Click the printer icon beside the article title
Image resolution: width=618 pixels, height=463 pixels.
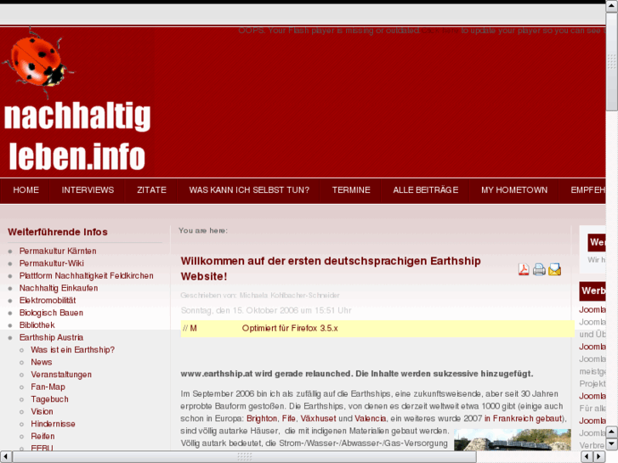tap(539, 269)
